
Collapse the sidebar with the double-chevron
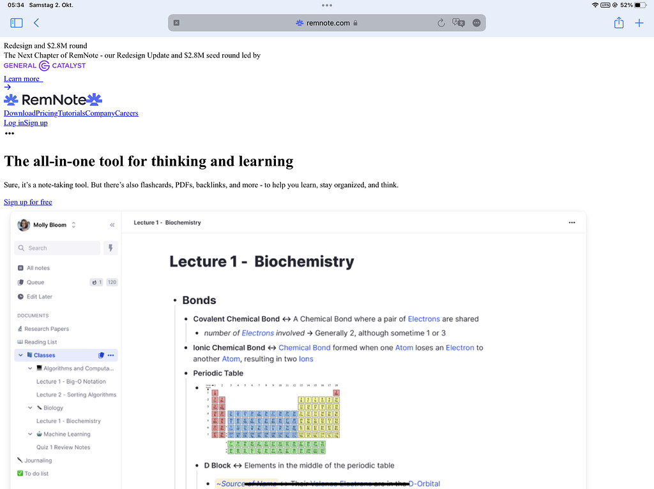pyautogui.click(x=112, y=224)
